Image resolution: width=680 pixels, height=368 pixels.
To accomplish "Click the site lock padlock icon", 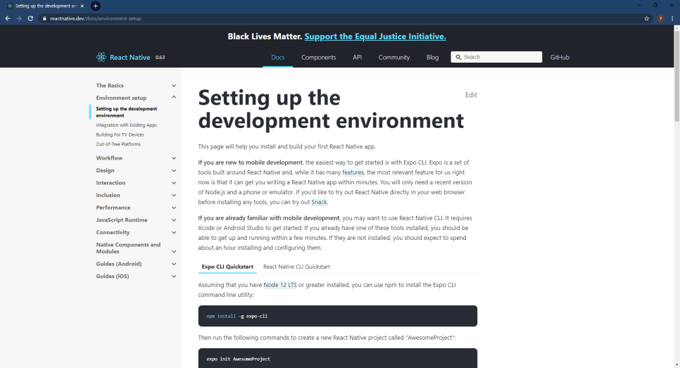I will pos(44,18).
